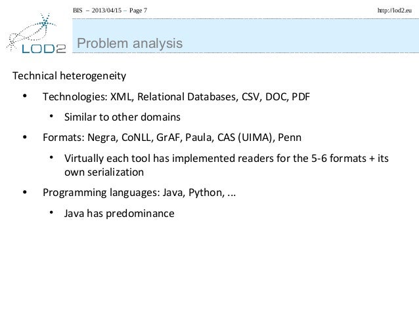This screenshot has height=314, width=419.
Task: Select the Java has predominance text
Action: pos(119,214)
